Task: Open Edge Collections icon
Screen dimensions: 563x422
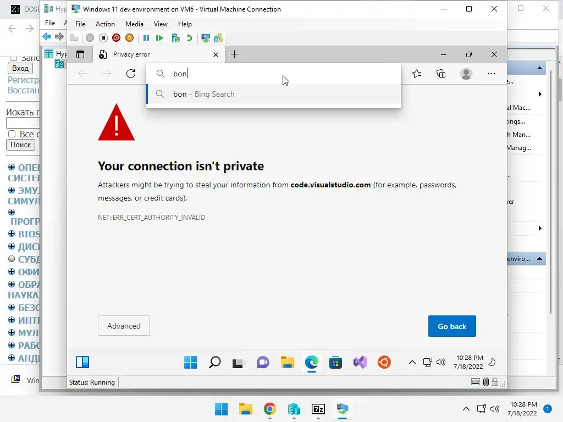Action: click(x=441, y=74)
